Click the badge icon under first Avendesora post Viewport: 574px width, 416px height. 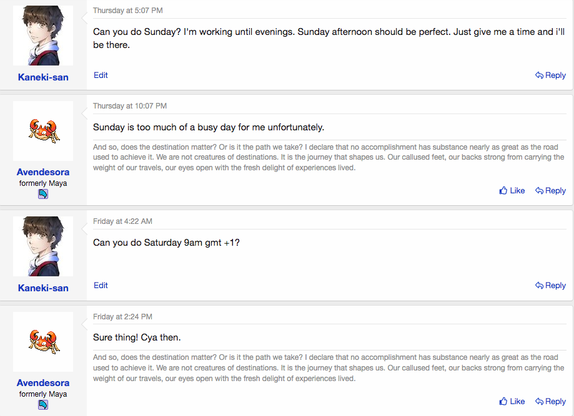pyautogui.click(x=43, y=194)
